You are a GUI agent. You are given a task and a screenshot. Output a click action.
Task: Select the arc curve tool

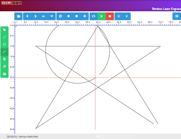5,52
